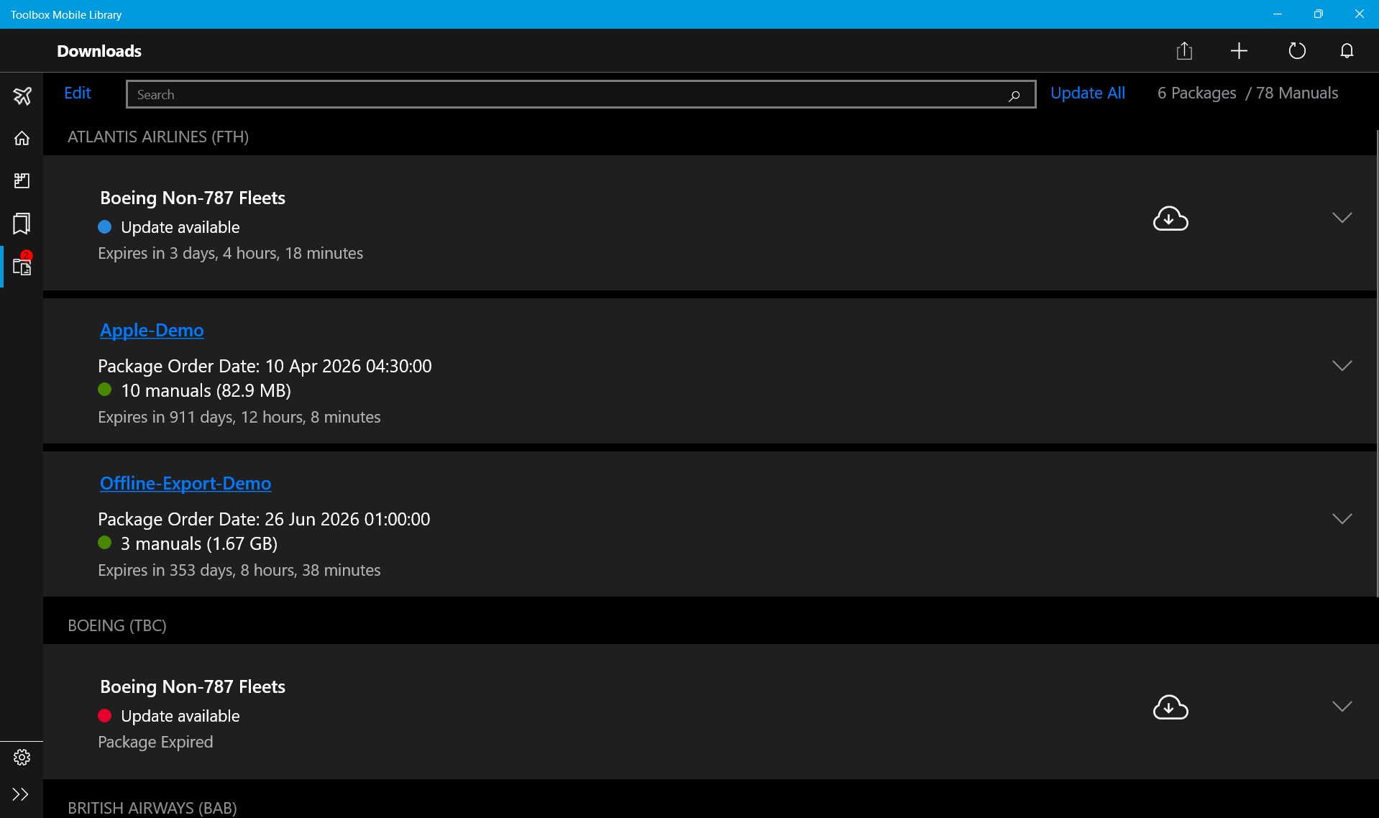Open Settings gear in sidebar
The width and height of the screenshot is (1379, 818).
tap(22, 757)
